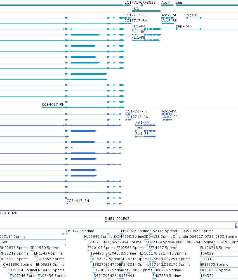Click the EP10022.3prime EST label
Viewport: 238px width, 280px height.
(x=135, y=231)
